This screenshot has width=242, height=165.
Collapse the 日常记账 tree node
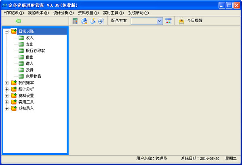coord(6,32)
